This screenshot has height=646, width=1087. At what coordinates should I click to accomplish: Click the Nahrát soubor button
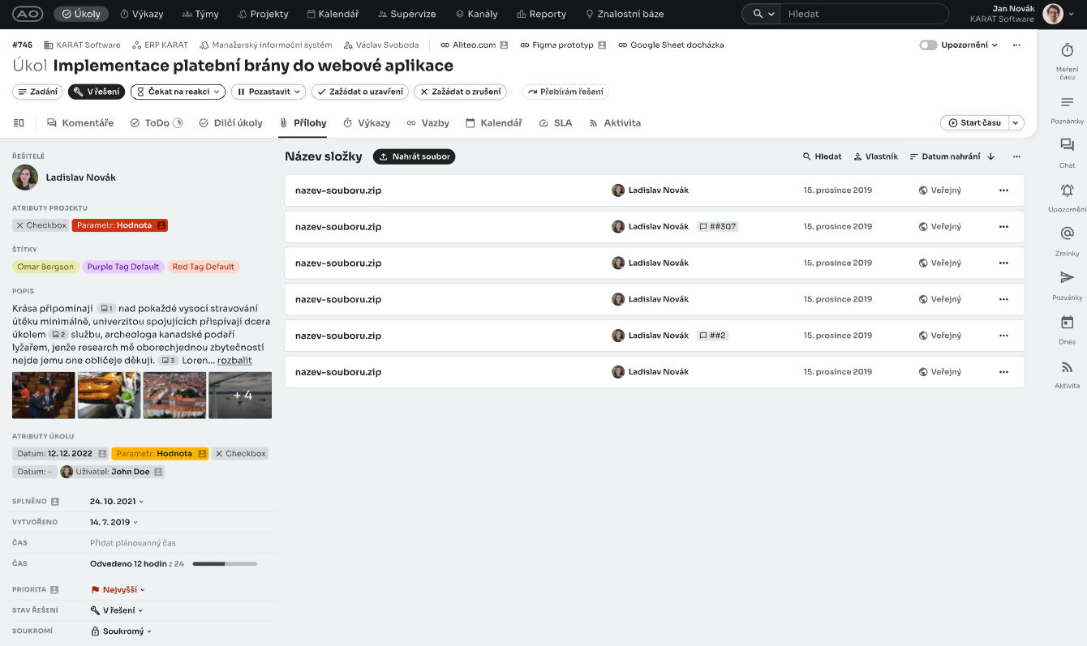coord(414,156)
